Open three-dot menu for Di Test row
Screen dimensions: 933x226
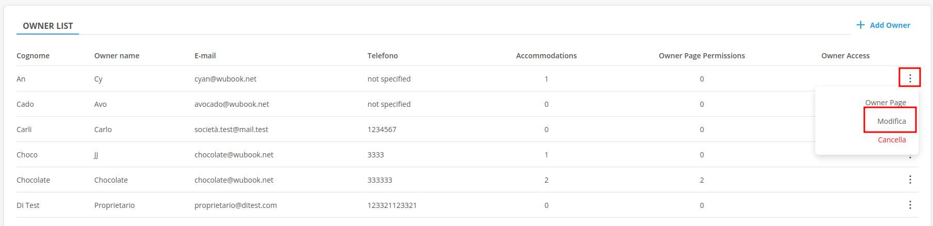click(x=910, y=205)
